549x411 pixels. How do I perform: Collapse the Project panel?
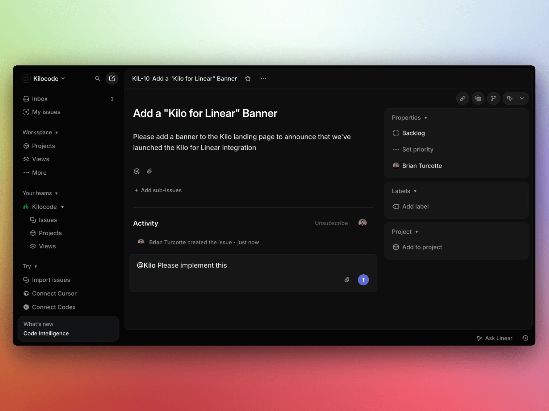coord(405,232)
